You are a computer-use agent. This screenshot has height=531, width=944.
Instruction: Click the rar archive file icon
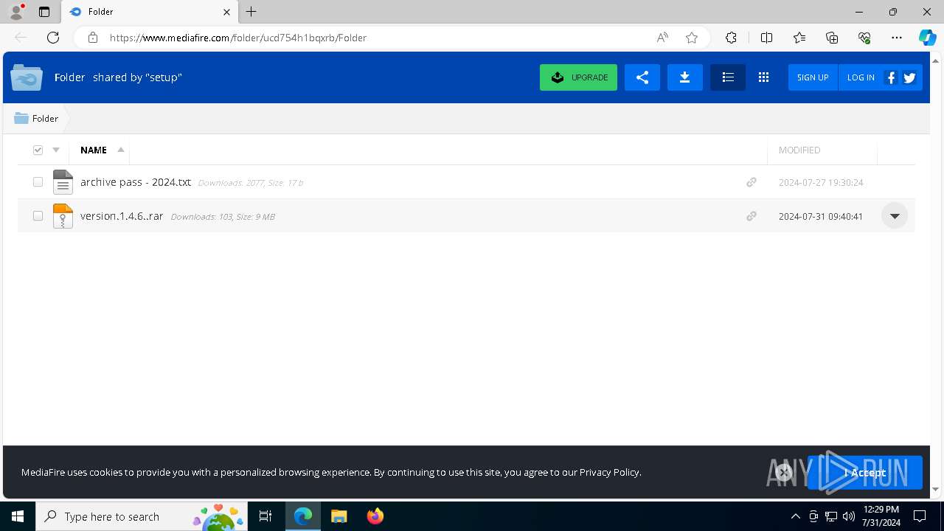[x=63, y=216]
